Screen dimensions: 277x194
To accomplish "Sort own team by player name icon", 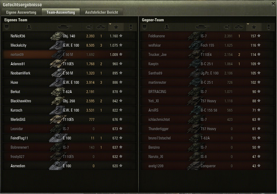I will [29, 27].
